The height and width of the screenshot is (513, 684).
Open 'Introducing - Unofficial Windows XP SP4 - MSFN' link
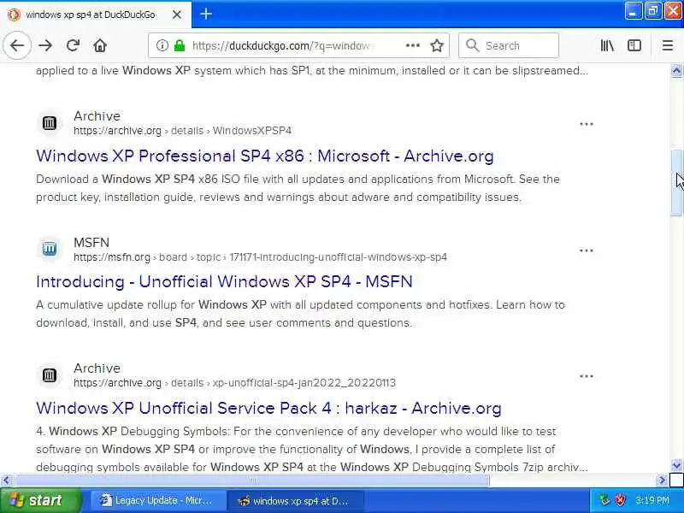(224, 282)
